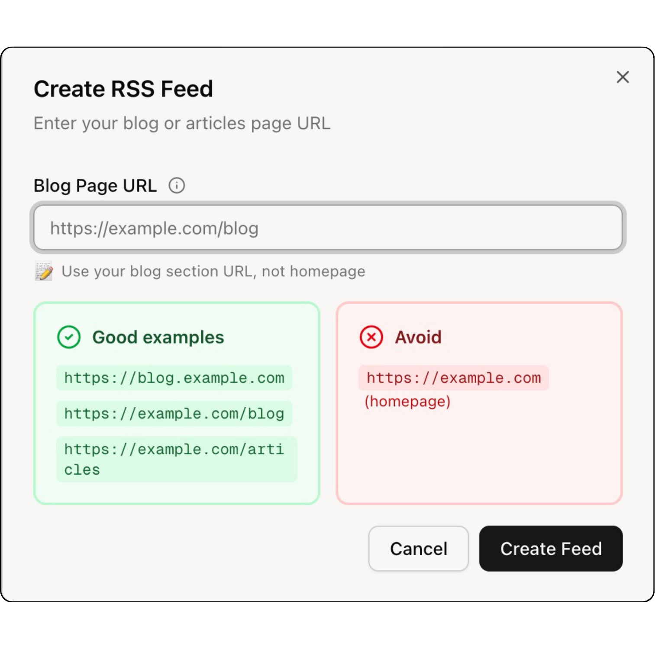Click the https://example.com chip under Avoid

coord(453,378)
